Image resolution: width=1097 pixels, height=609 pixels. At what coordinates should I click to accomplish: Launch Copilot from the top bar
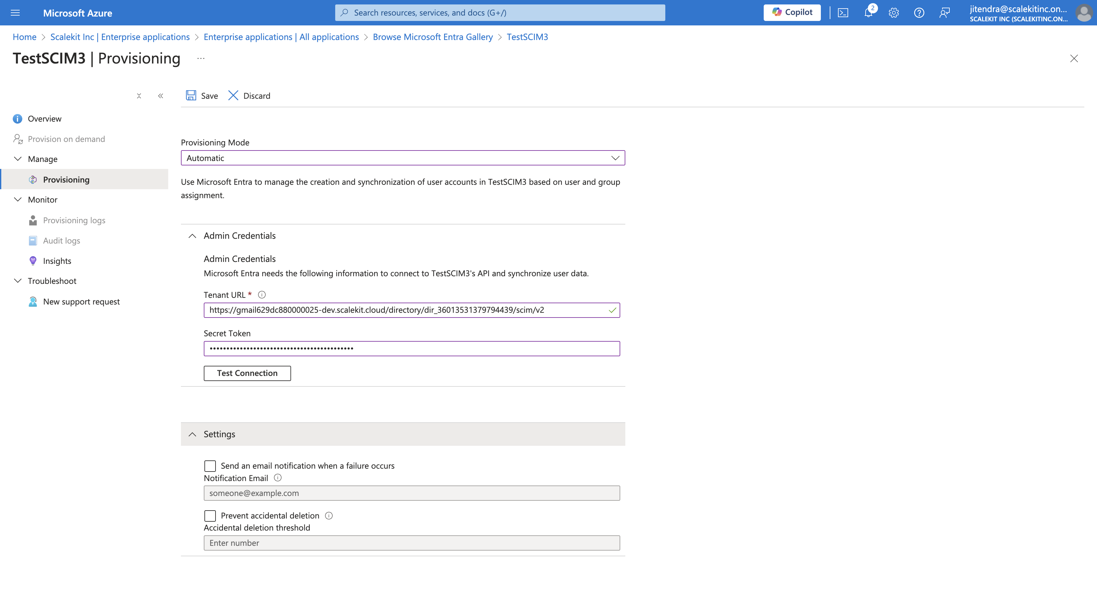[x=792, y=12]
